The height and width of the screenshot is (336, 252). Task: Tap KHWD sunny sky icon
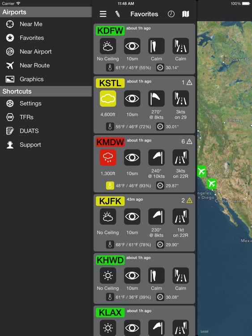tap(108, 276)
